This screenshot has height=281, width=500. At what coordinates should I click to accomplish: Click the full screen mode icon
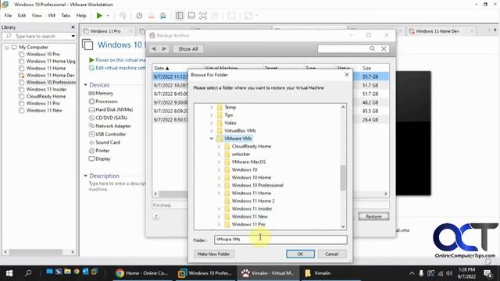[203, 16]
